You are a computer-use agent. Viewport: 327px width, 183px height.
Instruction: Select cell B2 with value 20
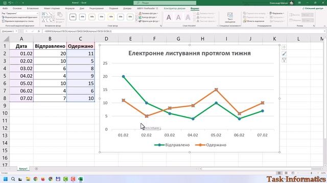[50, 53]
